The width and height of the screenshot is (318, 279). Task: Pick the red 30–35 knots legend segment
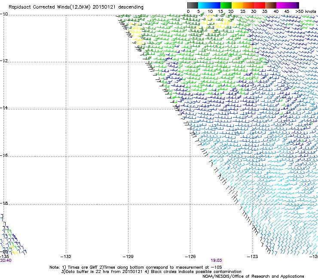click(260, 5)
